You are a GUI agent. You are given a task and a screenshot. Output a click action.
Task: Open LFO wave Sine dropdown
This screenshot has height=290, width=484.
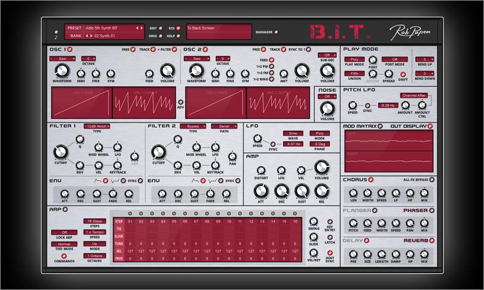click(293, 133)
